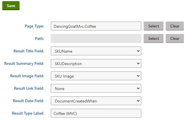Click the greyed-out Path field
The height and width of the screenshot is (120, 185).
click(96, 38)
